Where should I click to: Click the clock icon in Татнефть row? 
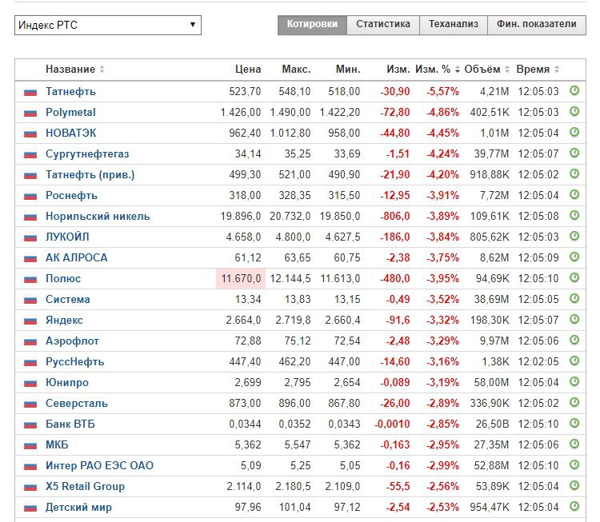point(574,90)
